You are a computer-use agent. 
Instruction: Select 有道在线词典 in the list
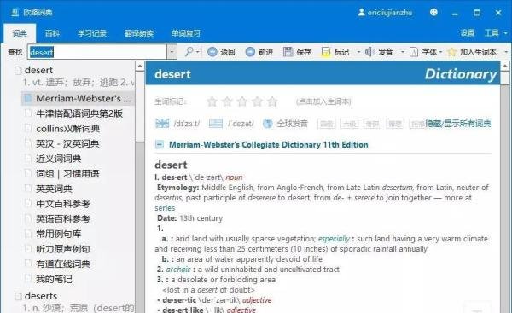[x=63, y=264]
